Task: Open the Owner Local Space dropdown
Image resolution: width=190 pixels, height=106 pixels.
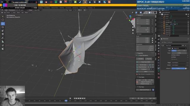Action: [x=179, y=65]
